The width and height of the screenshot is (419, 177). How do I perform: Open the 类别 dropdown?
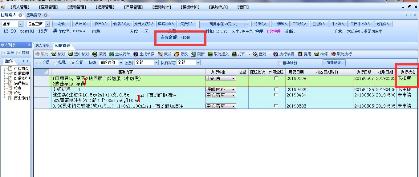(x=157, y=63)
